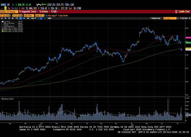The width and height of the screenshot is (191, 137).
Task: Open the Daily periodicity dropdown
Action: pyautogui.click(x=33, y=18)
